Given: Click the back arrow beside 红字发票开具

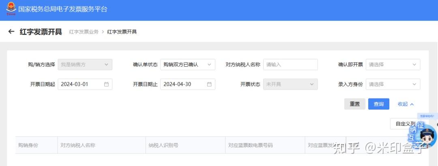Looking at the screenshot, I should point(11,32).
